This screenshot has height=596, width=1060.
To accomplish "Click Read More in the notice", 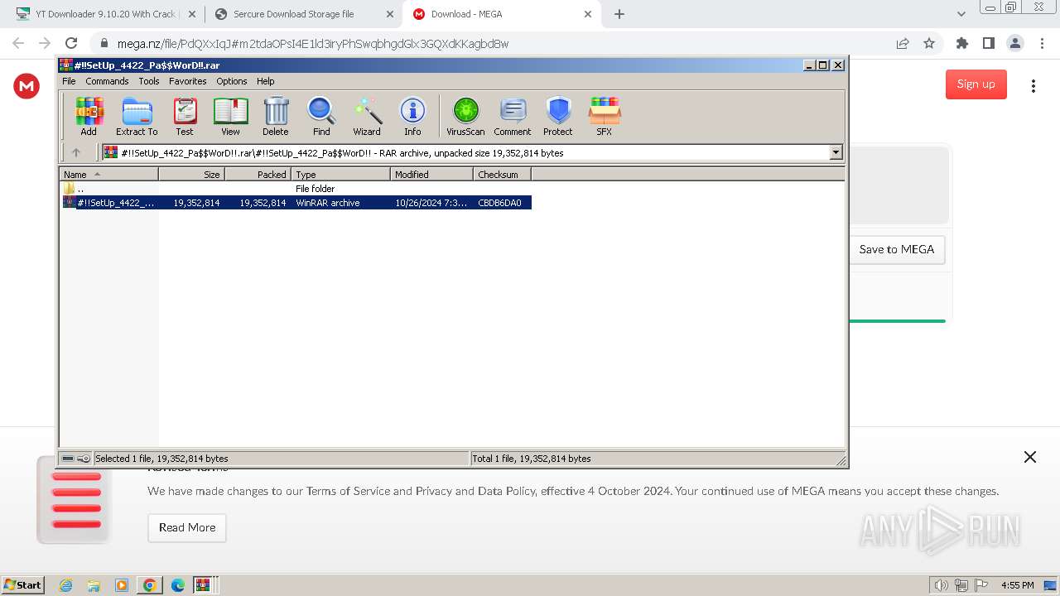I will point(187,527).
